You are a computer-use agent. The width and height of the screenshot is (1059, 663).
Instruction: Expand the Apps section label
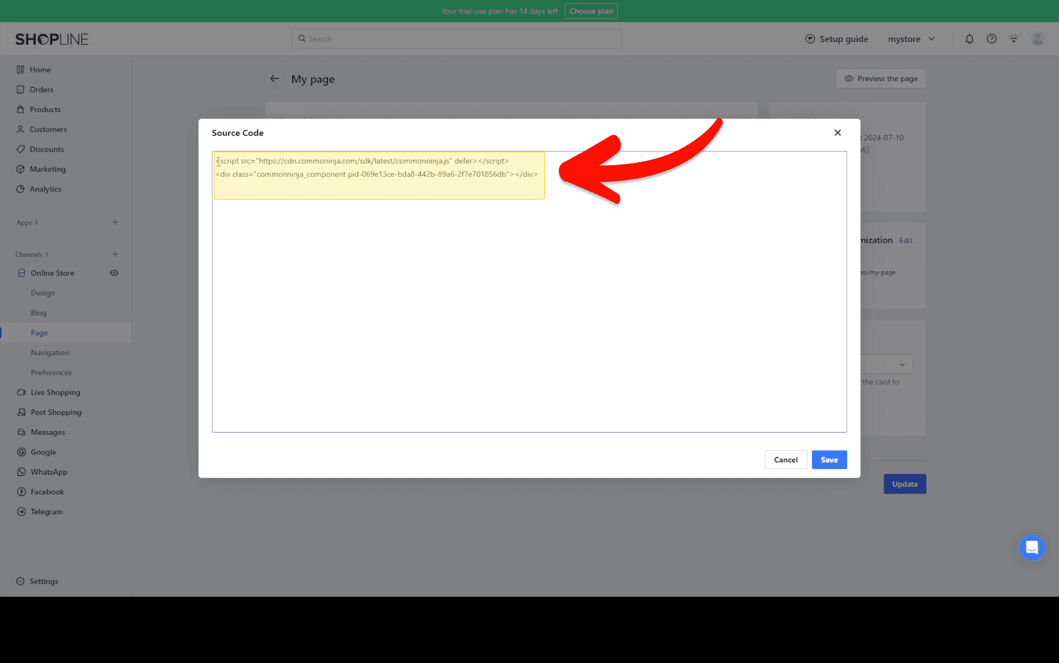coord(27,222)
